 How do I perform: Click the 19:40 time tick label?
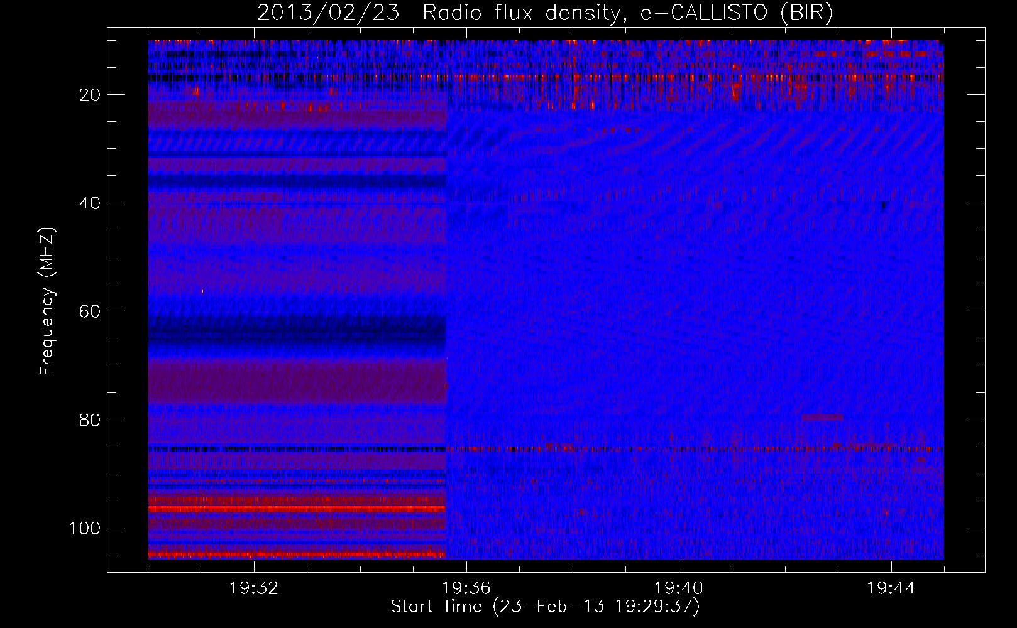(679, 588)
